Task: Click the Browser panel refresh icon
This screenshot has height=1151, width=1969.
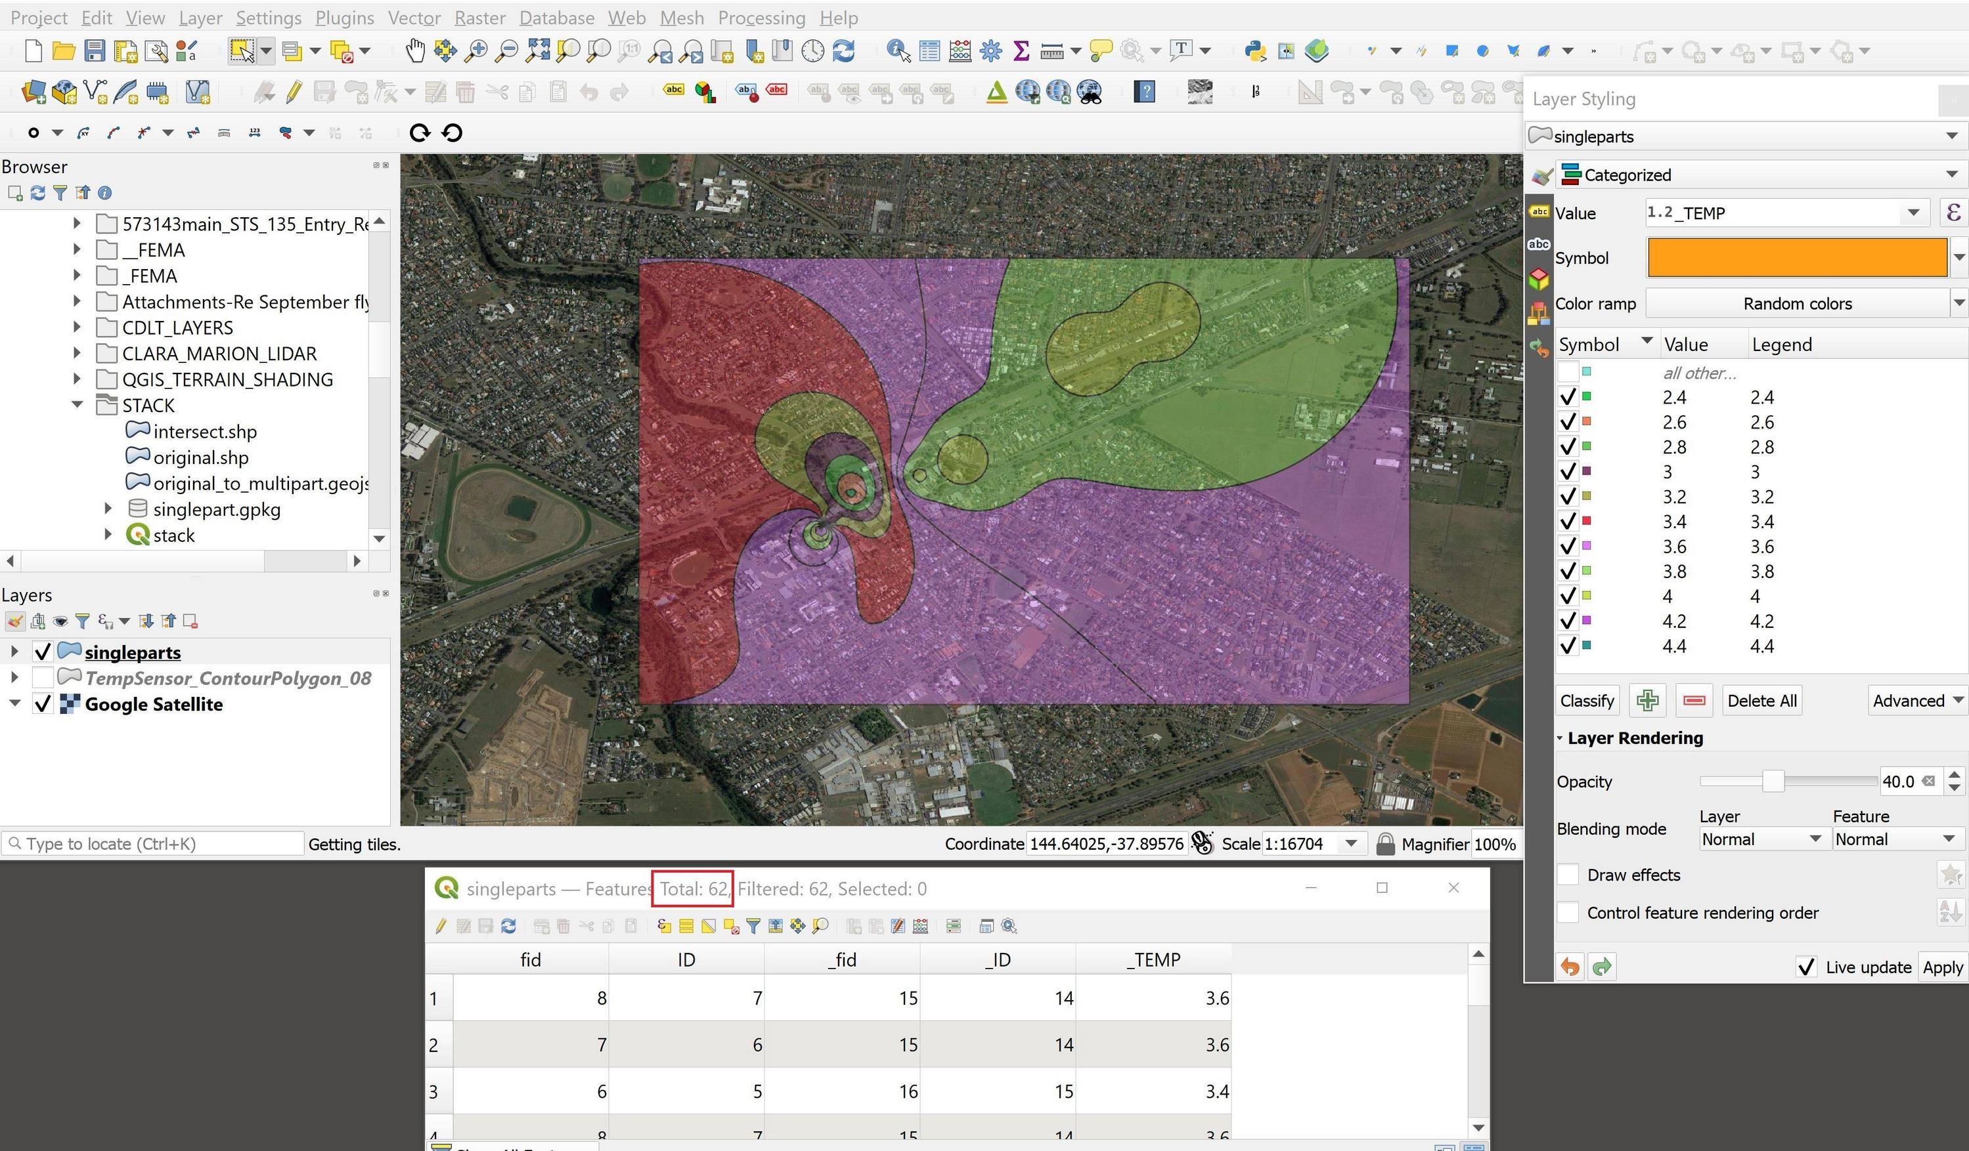Action: [37, 193]
